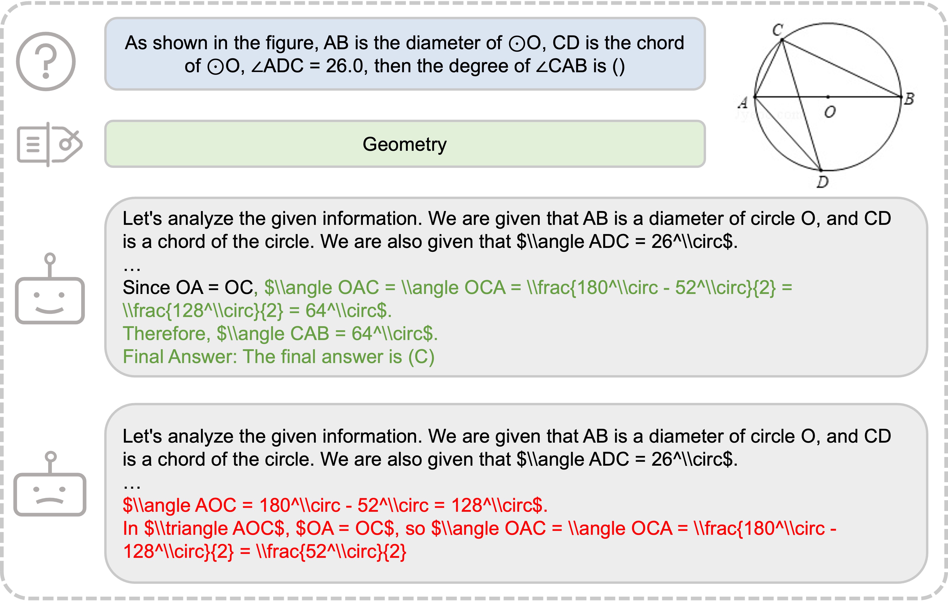Click the "Therefore, angle CAB = 64" line

pos(280,334)
